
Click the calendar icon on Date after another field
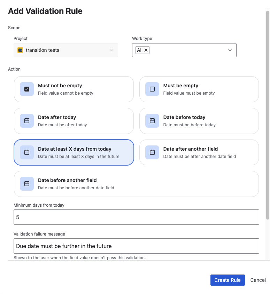point(152,152)
